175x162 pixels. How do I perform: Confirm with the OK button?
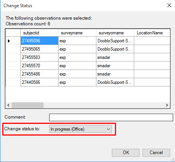(x=125, y=153)
